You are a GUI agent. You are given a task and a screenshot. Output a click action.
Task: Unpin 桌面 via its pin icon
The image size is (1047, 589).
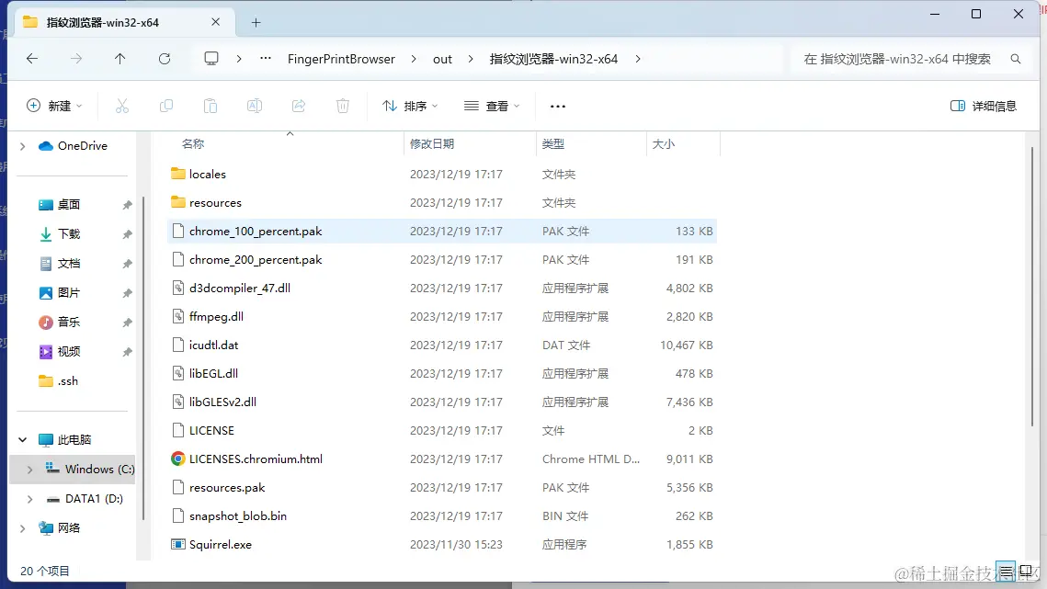pos(127,205)
